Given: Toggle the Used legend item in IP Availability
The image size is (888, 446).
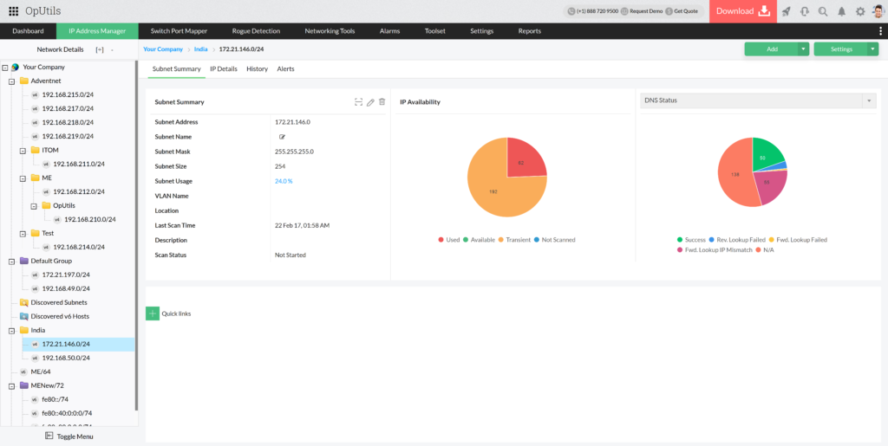Looking at the screenshot, I should [449, 239].
